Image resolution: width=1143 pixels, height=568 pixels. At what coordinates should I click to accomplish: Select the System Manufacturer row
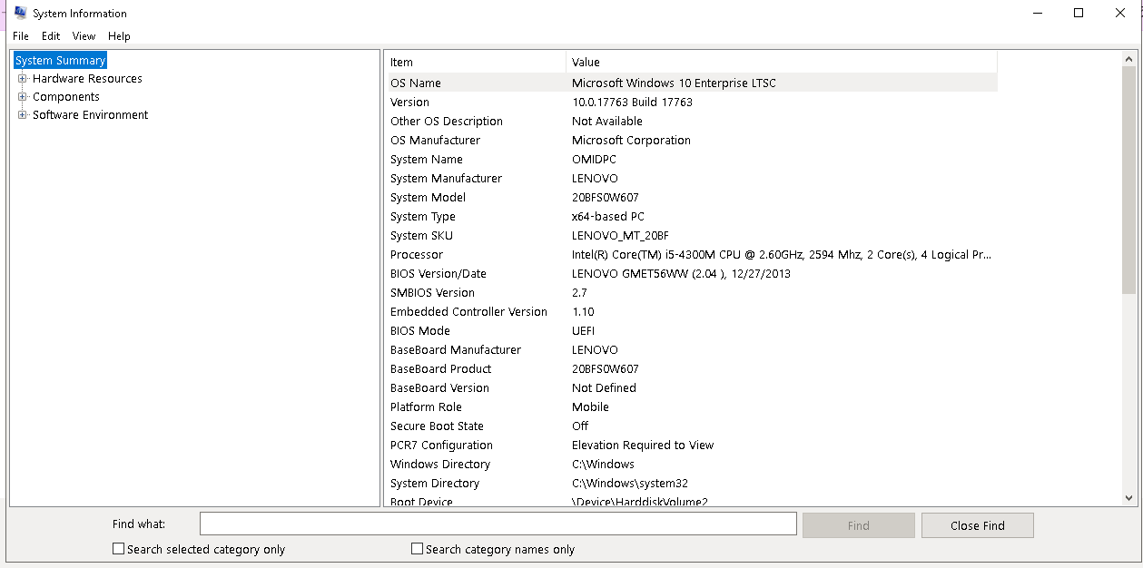tap(691, 179)
